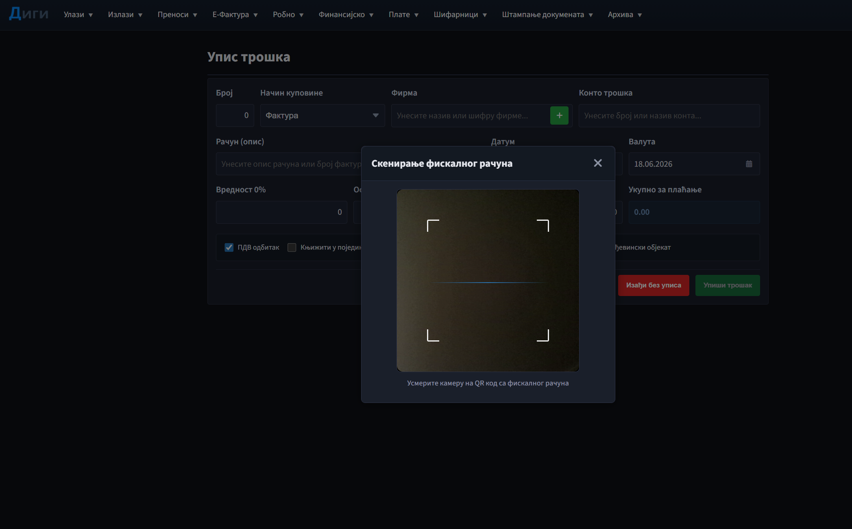This screenshot has width=852, height=529.
Task: Open the Е-Фактура menu
Action: tap(235, 15)
